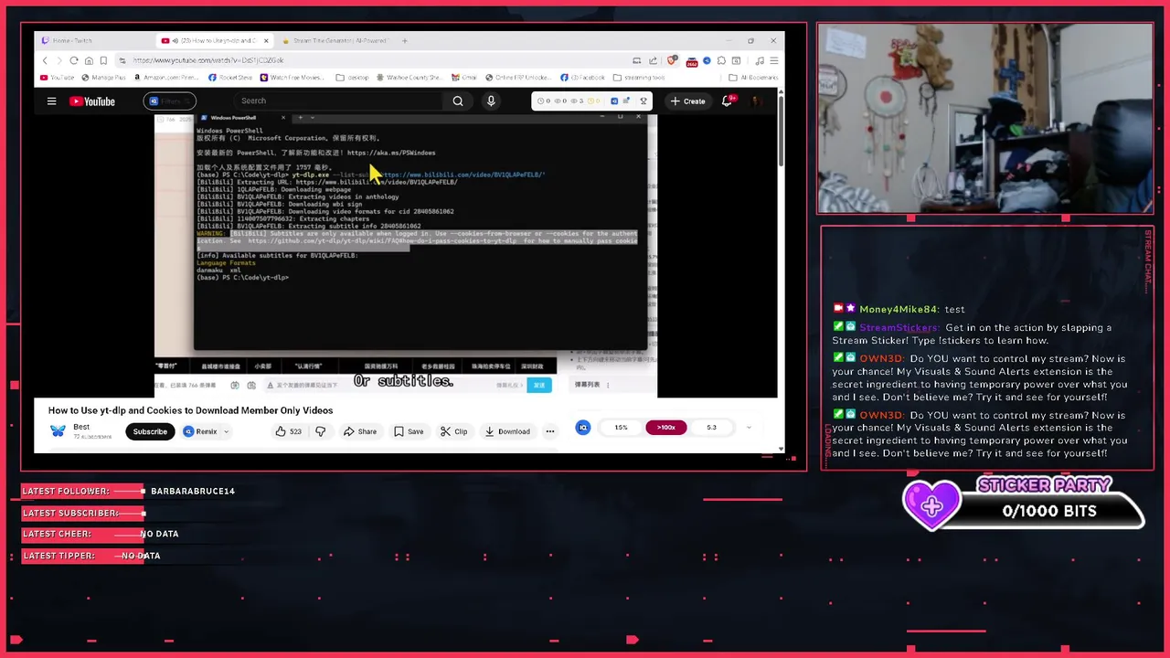Select the How to Use yt-dlp tab
This screenshot has width=1170, height=658.
pos(216,40)
